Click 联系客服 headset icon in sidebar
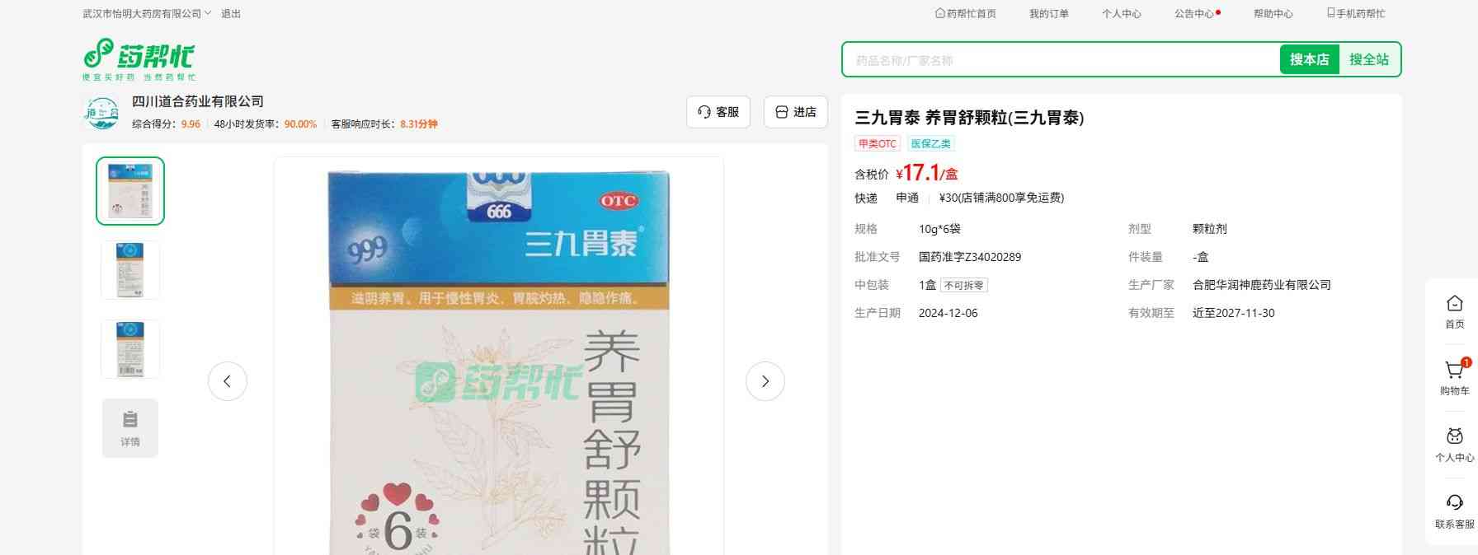The width and height of the screenshot is (1478, 555). (x=1454, y=504)
